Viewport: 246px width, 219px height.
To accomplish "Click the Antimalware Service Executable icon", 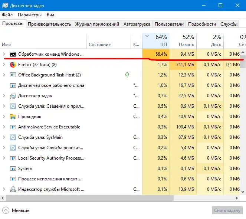I will click(13, 127).
